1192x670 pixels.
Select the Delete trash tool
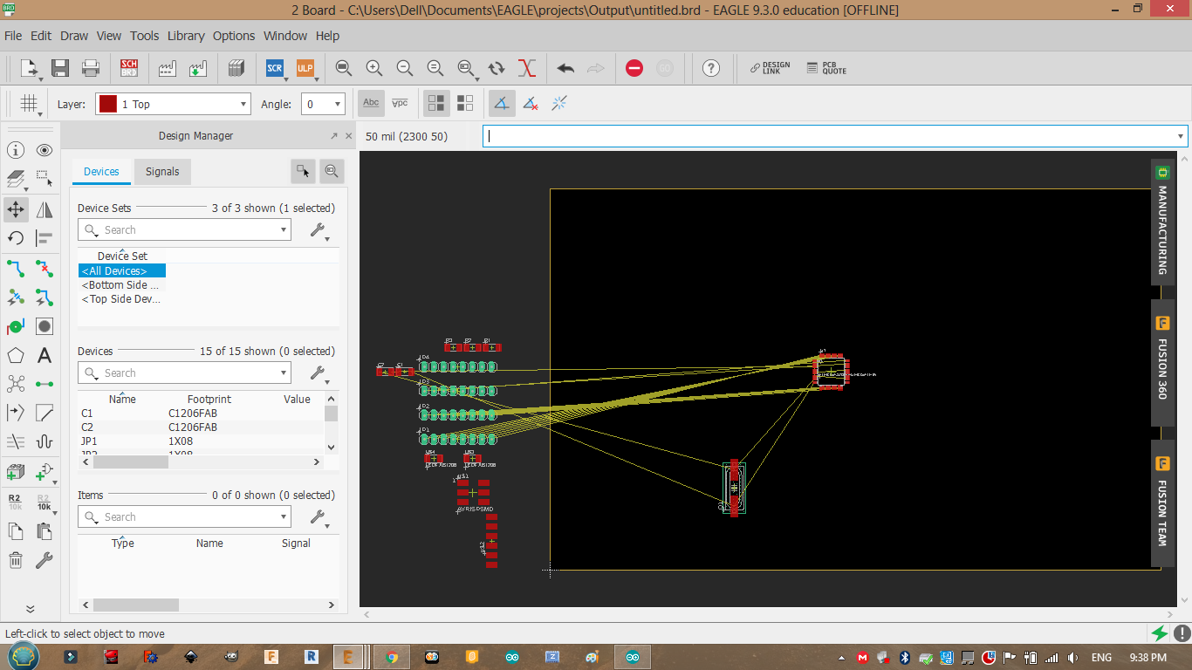(x=16, y=560)
